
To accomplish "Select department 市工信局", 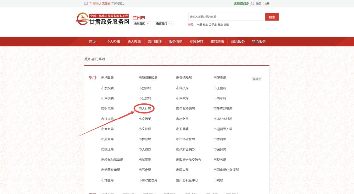I will pyautogui.click(x=220, y=88).
